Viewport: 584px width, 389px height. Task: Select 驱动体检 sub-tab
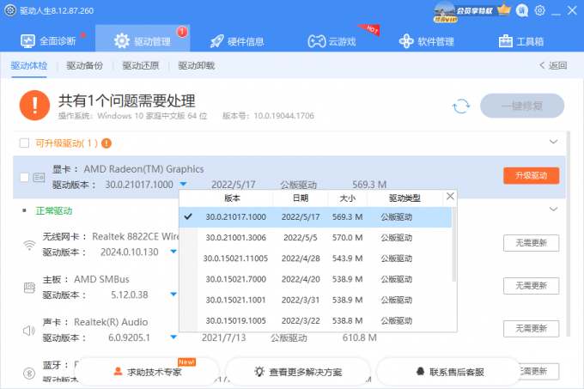pos(29,66)
